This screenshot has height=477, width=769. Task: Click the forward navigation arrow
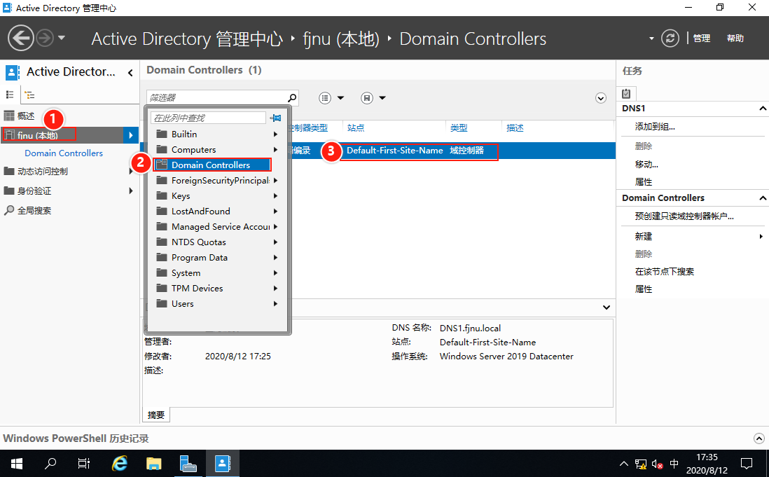(x=45, y=39)
